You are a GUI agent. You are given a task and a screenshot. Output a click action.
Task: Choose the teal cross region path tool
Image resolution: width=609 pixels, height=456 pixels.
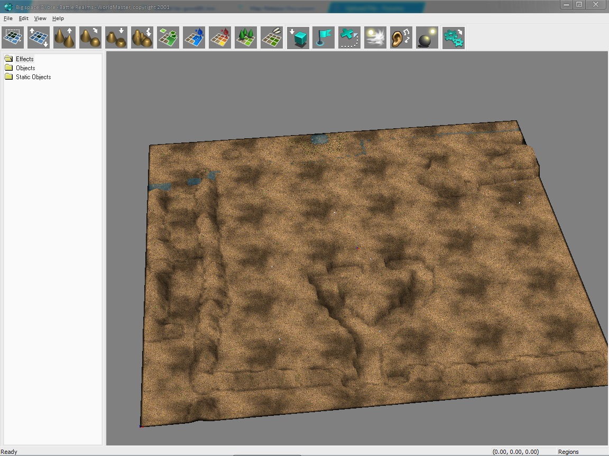click(349, 37)
